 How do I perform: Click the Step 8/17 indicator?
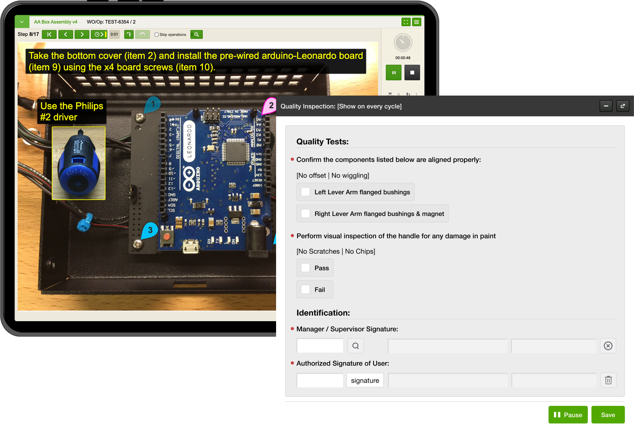[28, 34]
